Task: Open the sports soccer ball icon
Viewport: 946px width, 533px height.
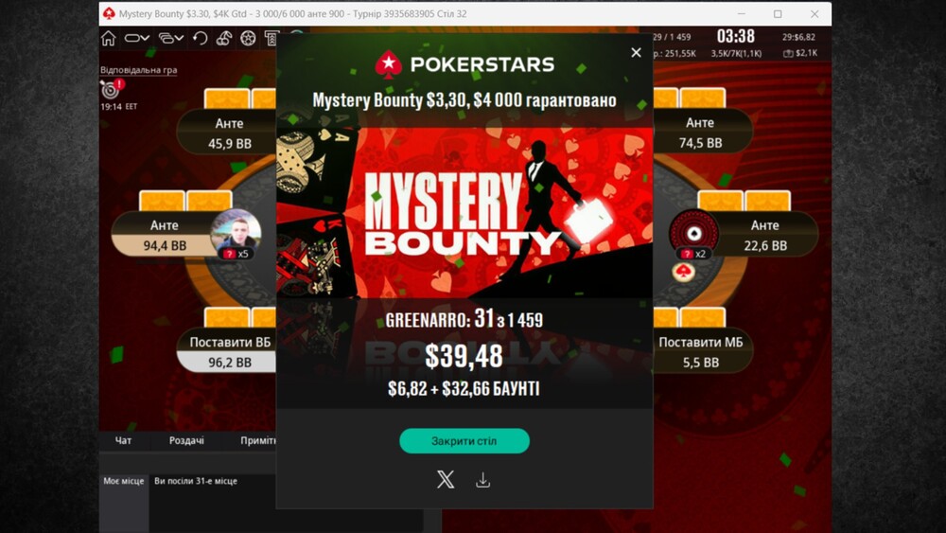Action: point(248,38)
